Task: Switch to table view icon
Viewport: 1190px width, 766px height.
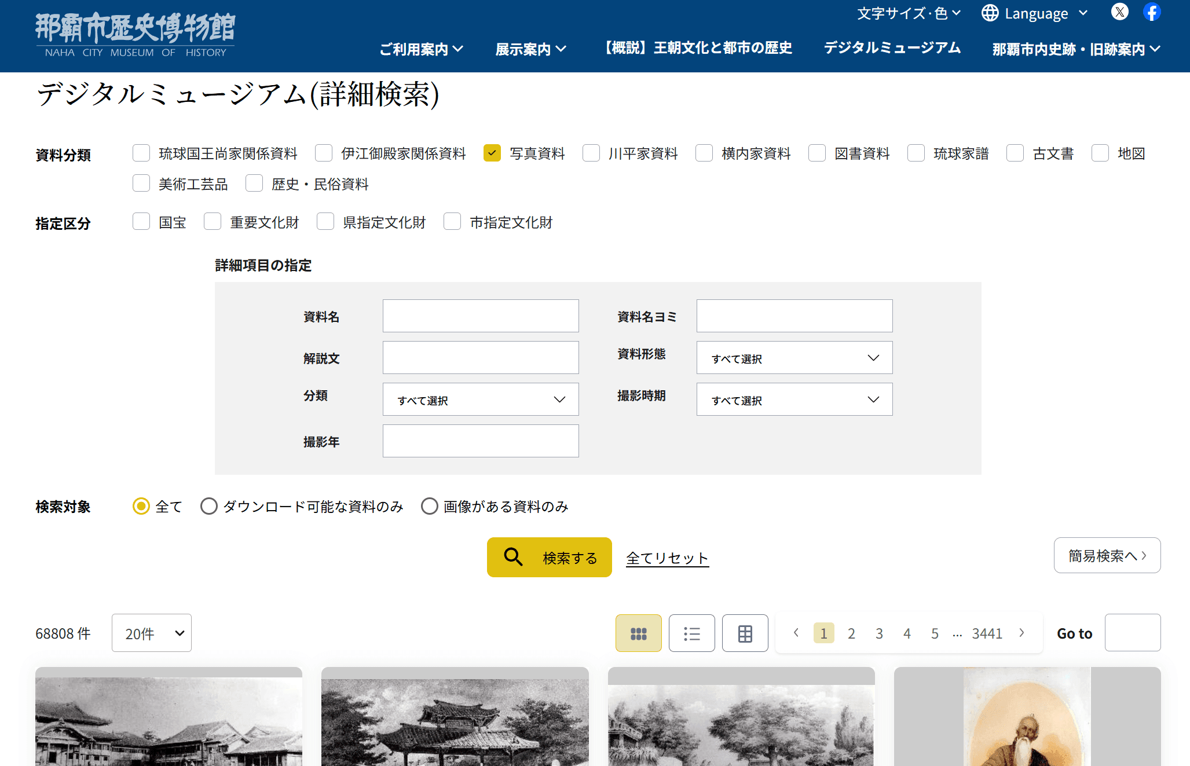Action: [x=745, y=633]
